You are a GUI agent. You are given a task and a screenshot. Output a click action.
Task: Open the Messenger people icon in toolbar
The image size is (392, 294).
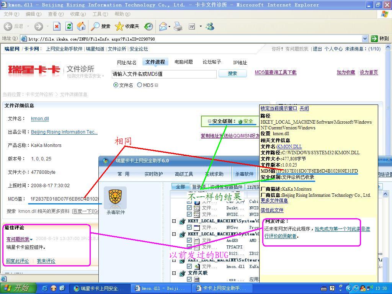(210, 26)
